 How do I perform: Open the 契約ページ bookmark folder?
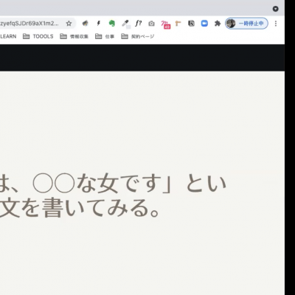click(x=138, y=36)
